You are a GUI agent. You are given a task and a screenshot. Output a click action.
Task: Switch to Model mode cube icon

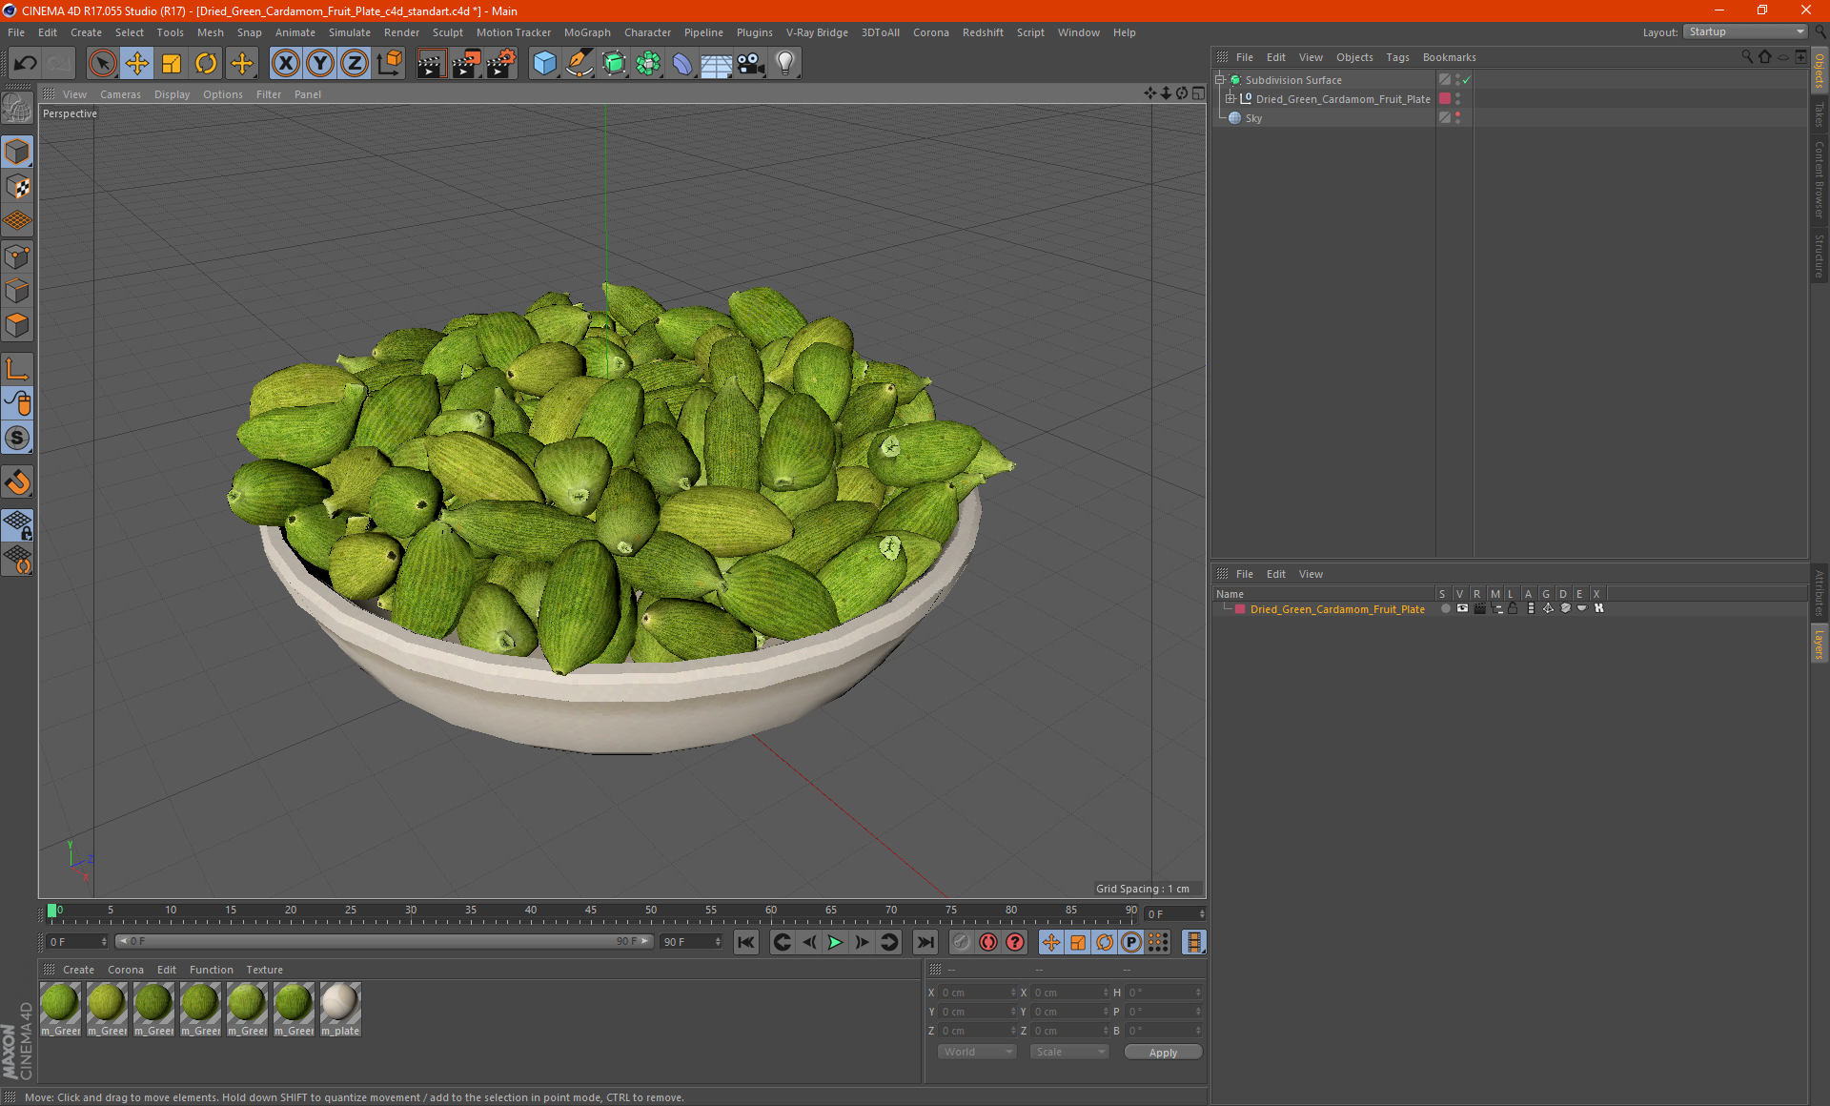tap(18, 152)
